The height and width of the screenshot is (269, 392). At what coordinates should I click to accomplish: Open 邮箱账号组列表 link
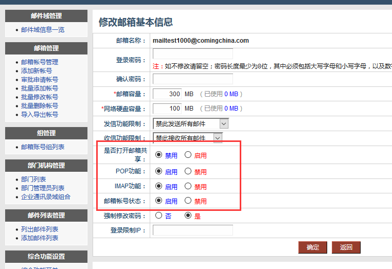click(x=43, y=147)
